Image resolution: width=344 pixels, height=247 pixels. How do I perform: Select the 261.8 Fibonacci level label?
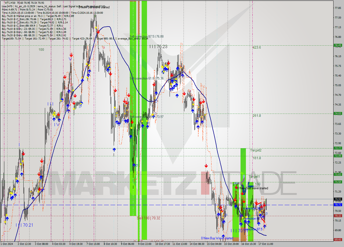257,116
